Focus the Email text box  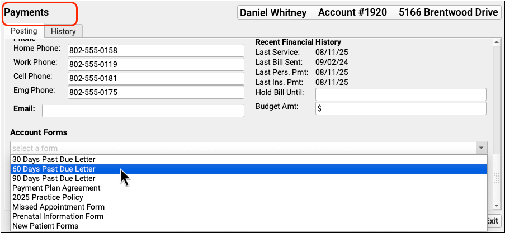143,111
